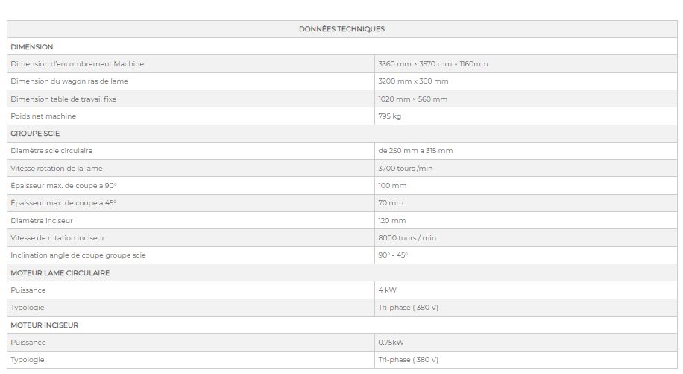Select the 1020 mm × 560 mm value
683x374 pixels.
[413, 99]
